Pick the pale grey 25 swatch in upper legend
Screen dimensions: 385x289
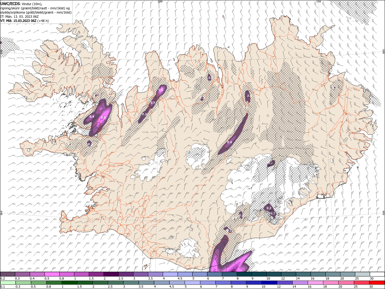point(362,274)
